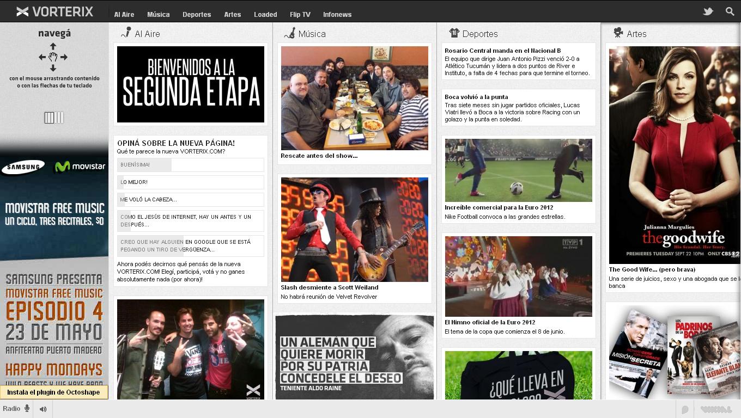Click the OPINÁ SOBRE LA NUEVA PÁGINA! heading
The image size is (741, 418).
pyautogui.click(x=176, y=143)
